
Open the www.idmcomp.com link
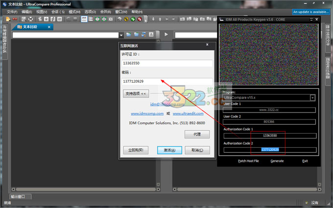[x=147, y=114]
